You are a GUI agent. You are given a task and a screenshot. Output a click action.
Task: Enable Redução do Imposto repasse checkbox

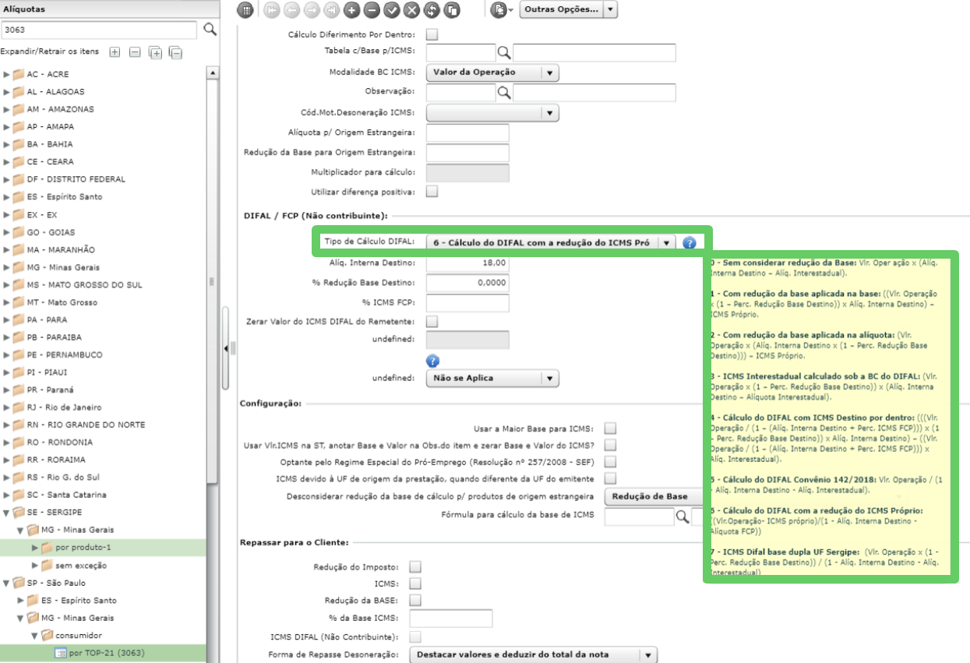415,566
